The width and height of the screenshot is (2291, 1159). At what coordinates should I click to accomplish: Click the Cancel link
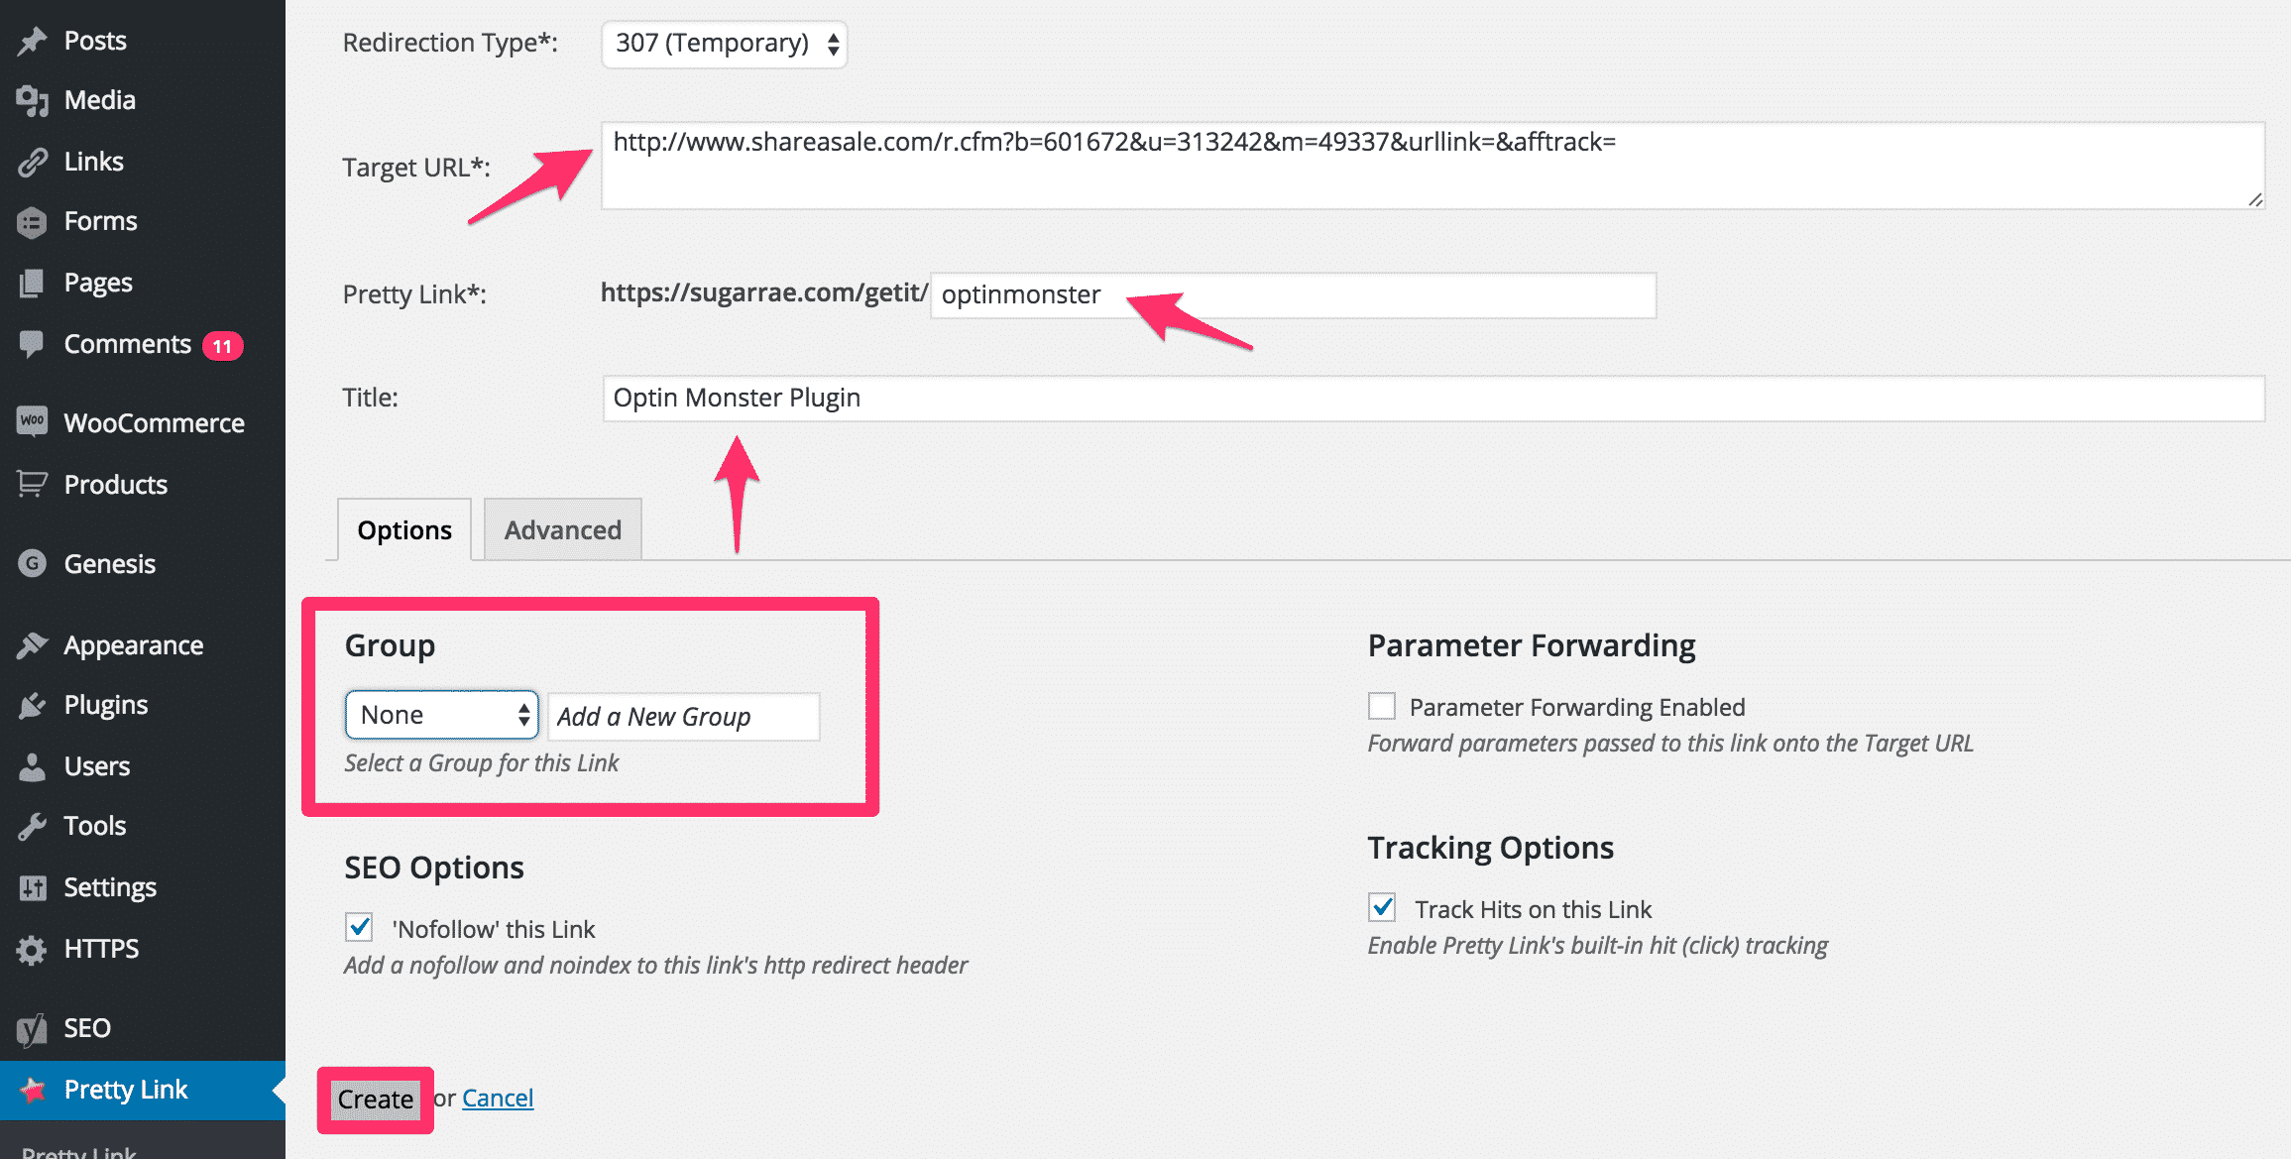point(498,1098)
